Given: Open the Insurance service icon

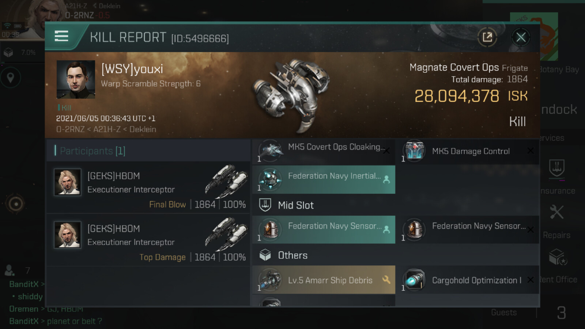Looking at the screenshot, I should [556, 169].
